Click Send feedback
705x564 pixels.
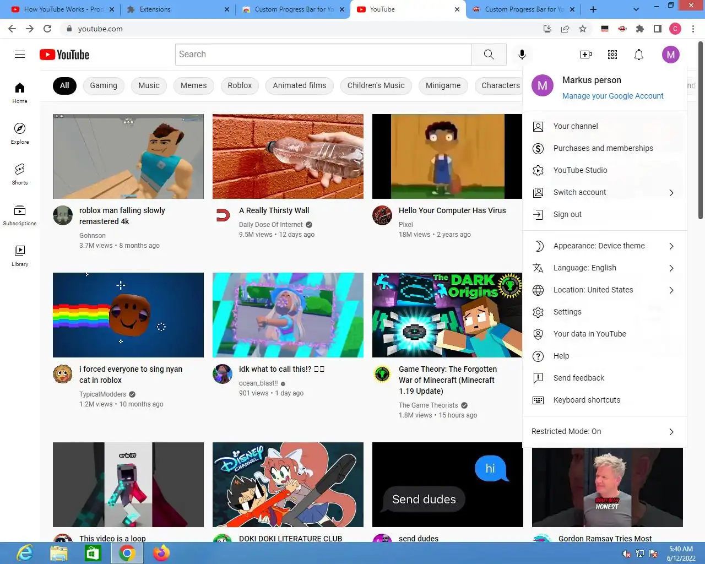tap(604, 378)
